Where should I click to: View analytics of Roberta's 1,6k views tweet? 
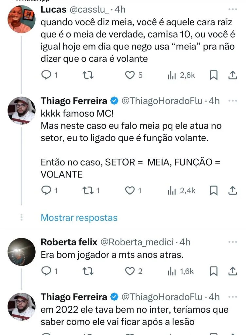[x=181, y=271]
